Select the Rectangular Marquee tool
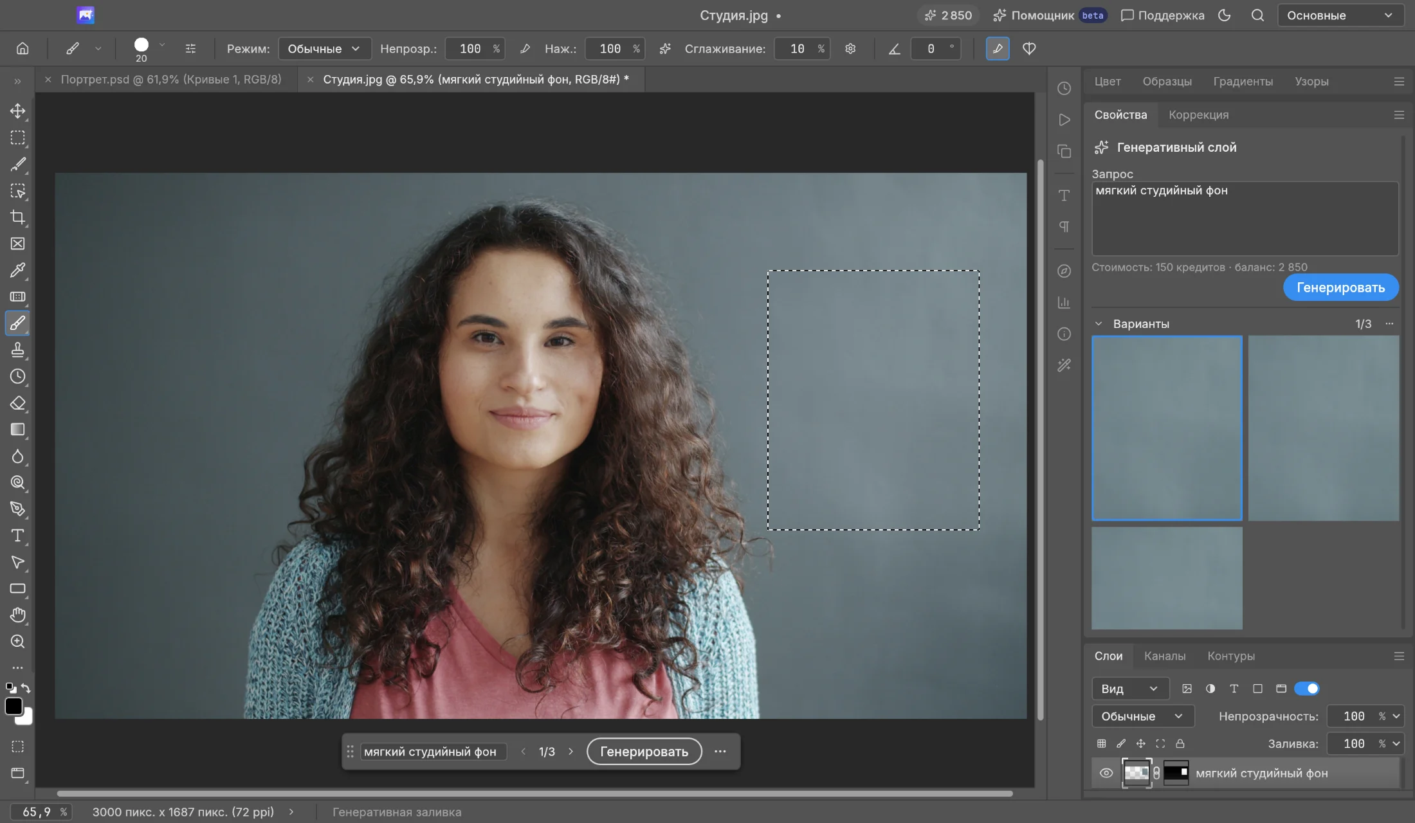This screenshot has width=1415, height=823. click(x=17, y=138)
